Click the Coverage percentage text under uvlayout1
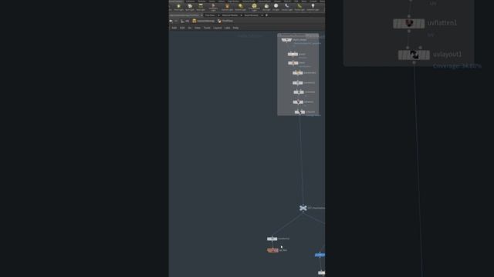The image size is (494, 277). pos(457,66)
